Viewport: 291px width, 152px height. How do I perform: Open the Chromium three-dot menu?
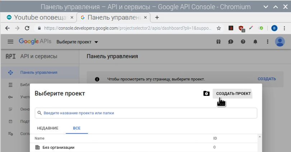pyautogui.click(x=284, y=28)
